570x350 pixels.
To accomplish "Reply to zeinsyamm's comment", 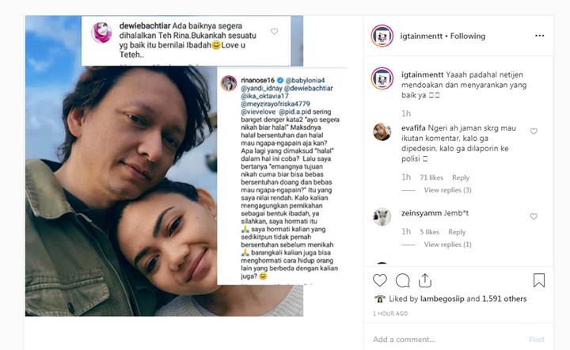I will click(x=457, y=232).
